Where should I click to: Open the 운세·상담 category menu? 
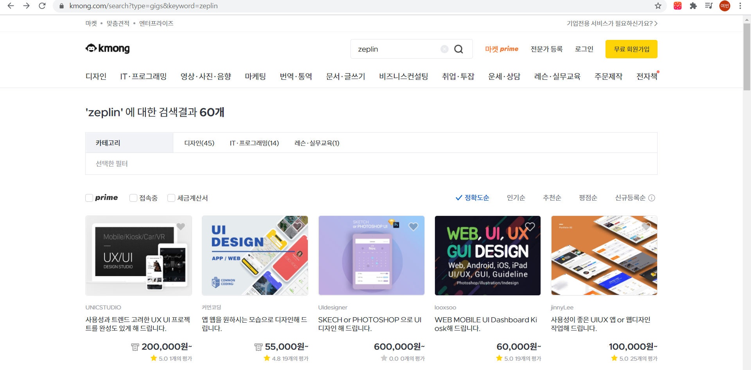pos(504,76)
